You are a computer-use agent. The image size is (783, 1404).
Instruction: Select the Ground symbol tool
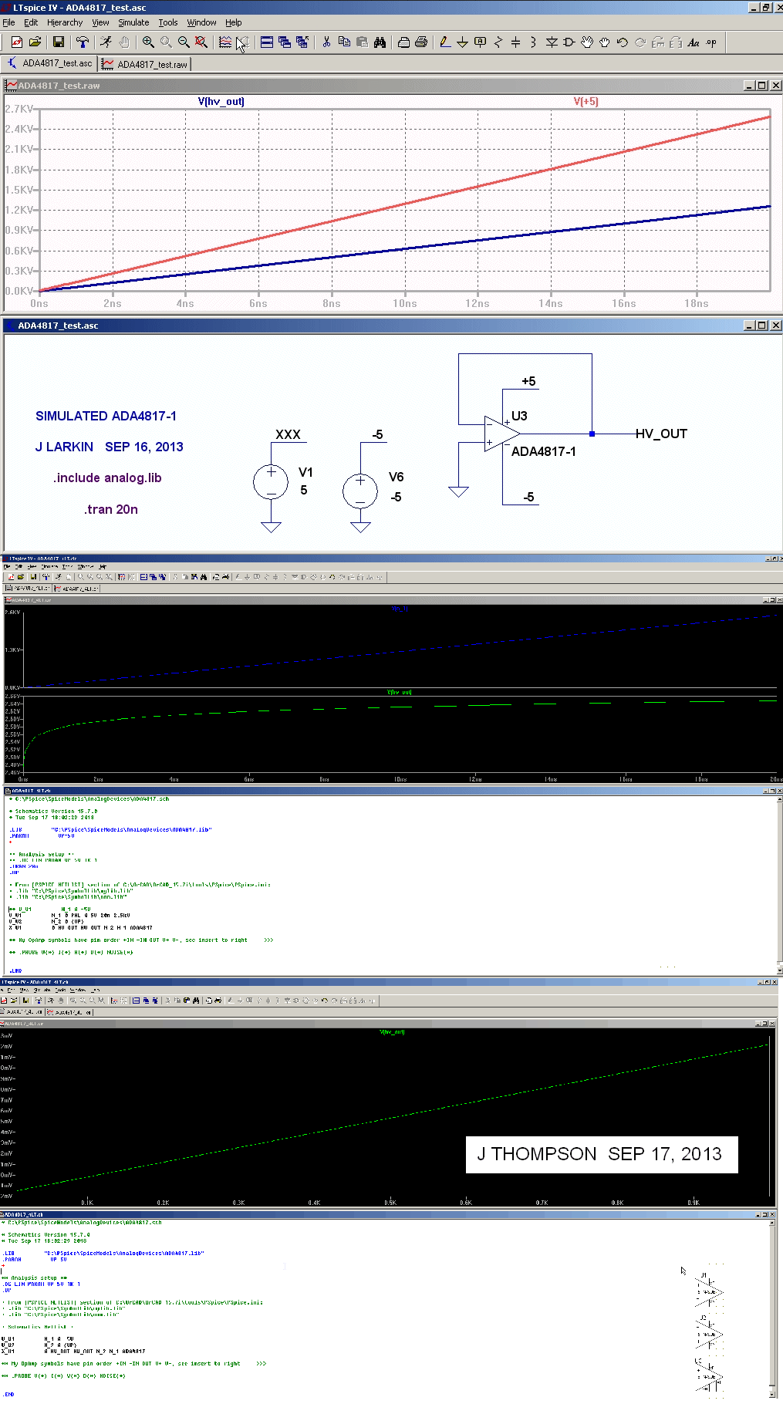pyautogui.click(x=462, y=42)
